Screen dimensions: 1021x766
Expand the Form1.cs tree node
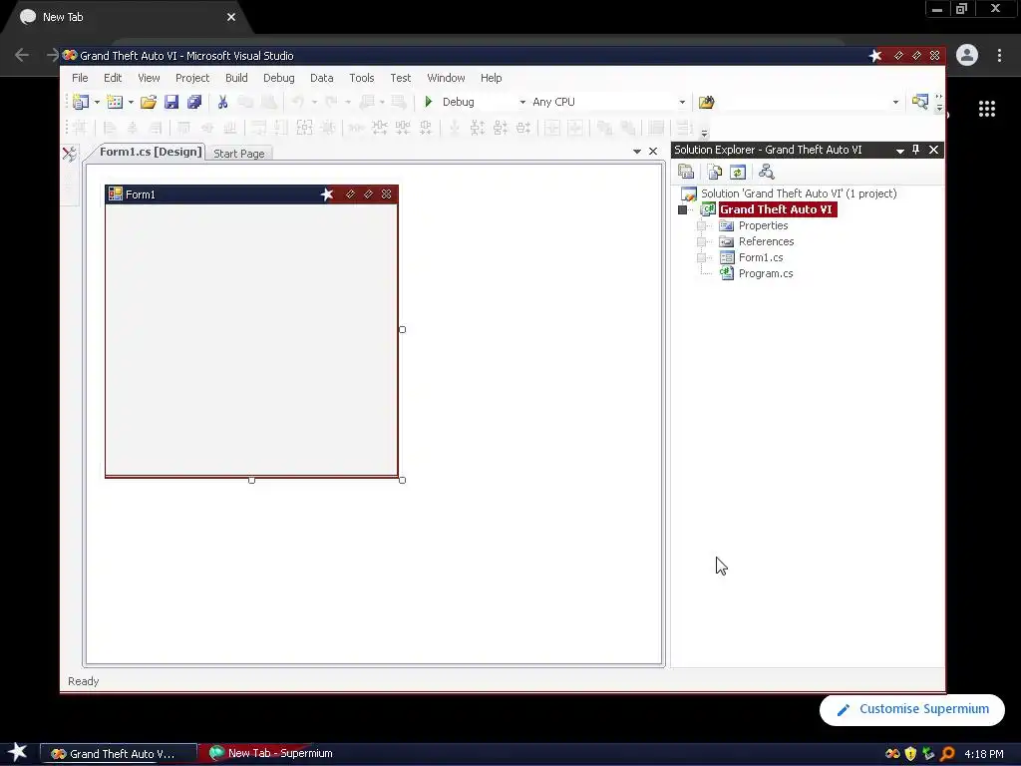tap(701, 258)
